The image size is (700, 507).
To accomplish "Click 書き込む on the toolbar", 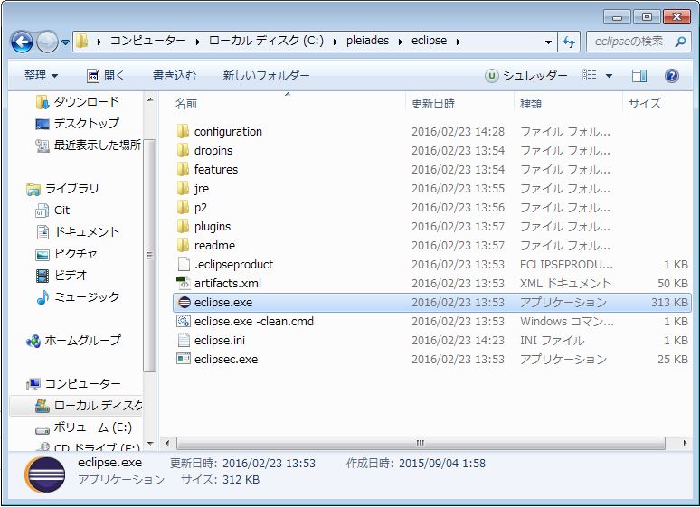I will click(175, 75).
